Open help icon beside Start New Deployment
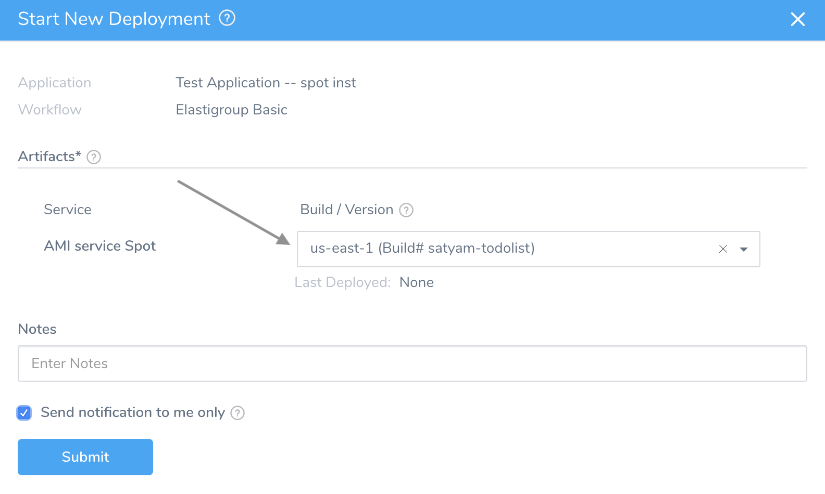825x494 pixels. point(227,19)
